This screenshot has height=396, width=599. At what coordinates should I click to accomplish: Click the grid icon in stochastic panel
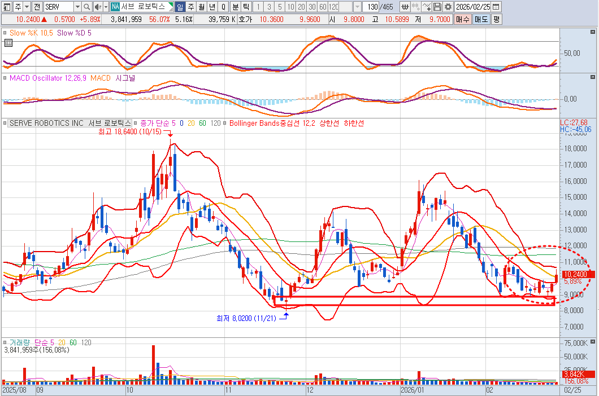click(8, 42)
